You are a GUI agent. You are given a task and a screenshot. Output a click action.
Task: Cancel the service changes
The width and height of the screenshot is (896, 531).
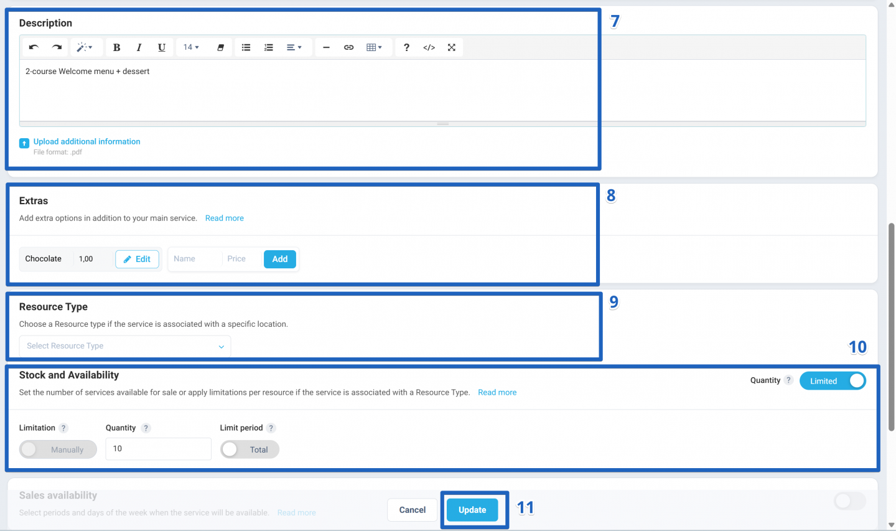(x=412, y=510)
